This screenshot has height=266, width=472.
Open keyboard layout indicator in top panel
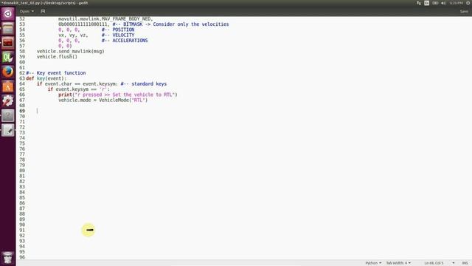click(426, 3)
